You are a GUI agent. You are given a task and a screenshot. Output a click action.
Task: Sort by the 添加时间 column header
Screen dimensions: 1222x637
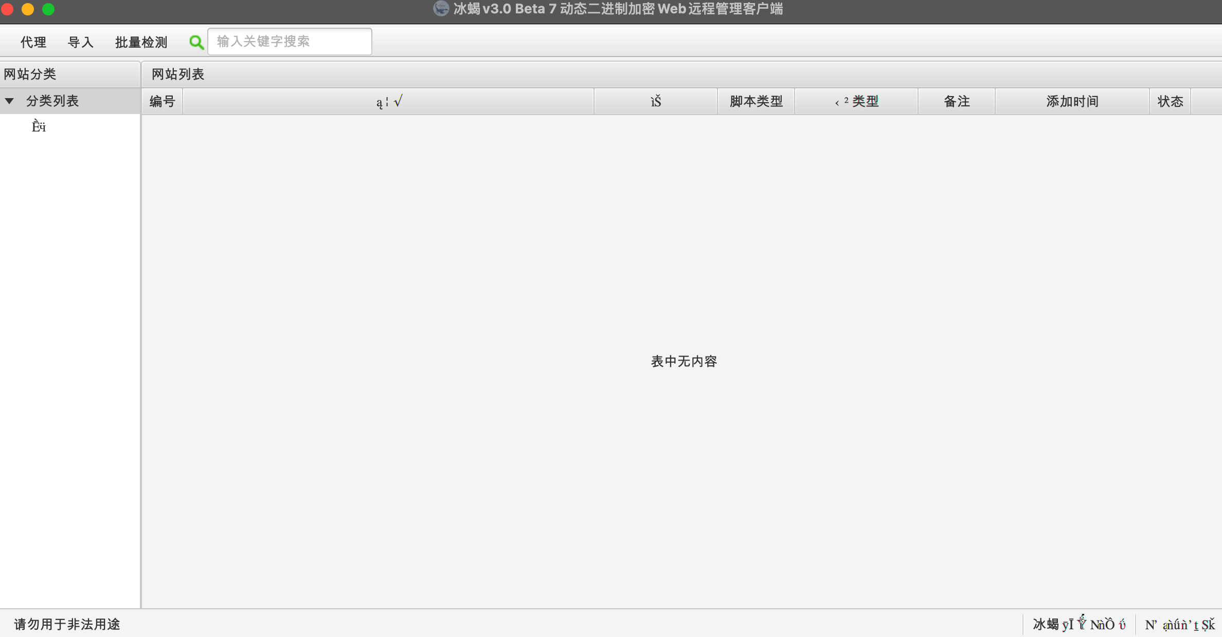pyautogui.click(x=1072, y=101)
